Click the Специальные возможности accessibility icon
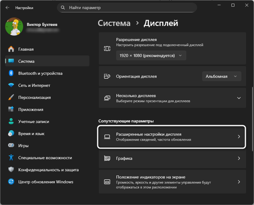This screenshot has width=254, height=205. [x=11, y=158]
